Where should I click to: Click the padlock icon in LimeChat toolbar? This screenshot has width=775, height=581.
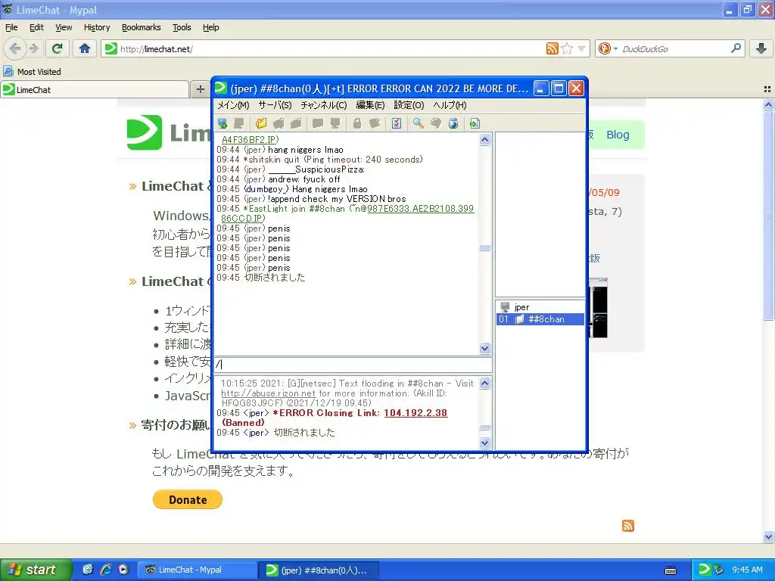(x=357, y=123)
